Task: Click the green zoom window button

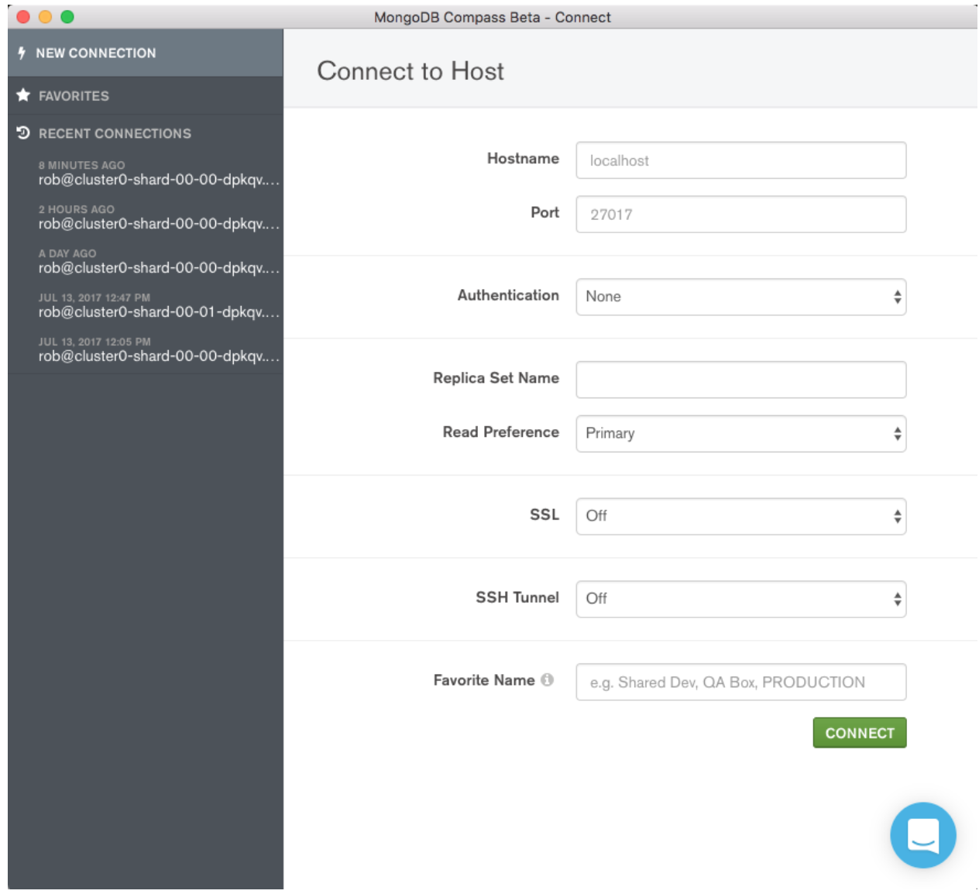Action: pos(67,16)
